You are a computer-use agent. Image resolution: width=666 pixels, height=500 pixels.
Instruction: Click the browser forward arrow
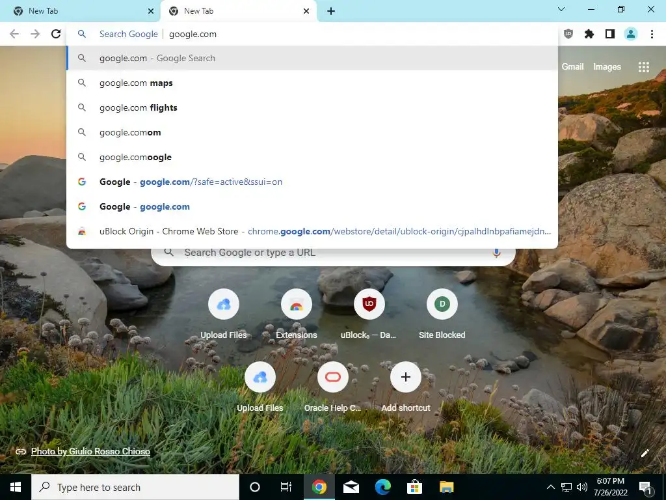[x=35, y=34]
